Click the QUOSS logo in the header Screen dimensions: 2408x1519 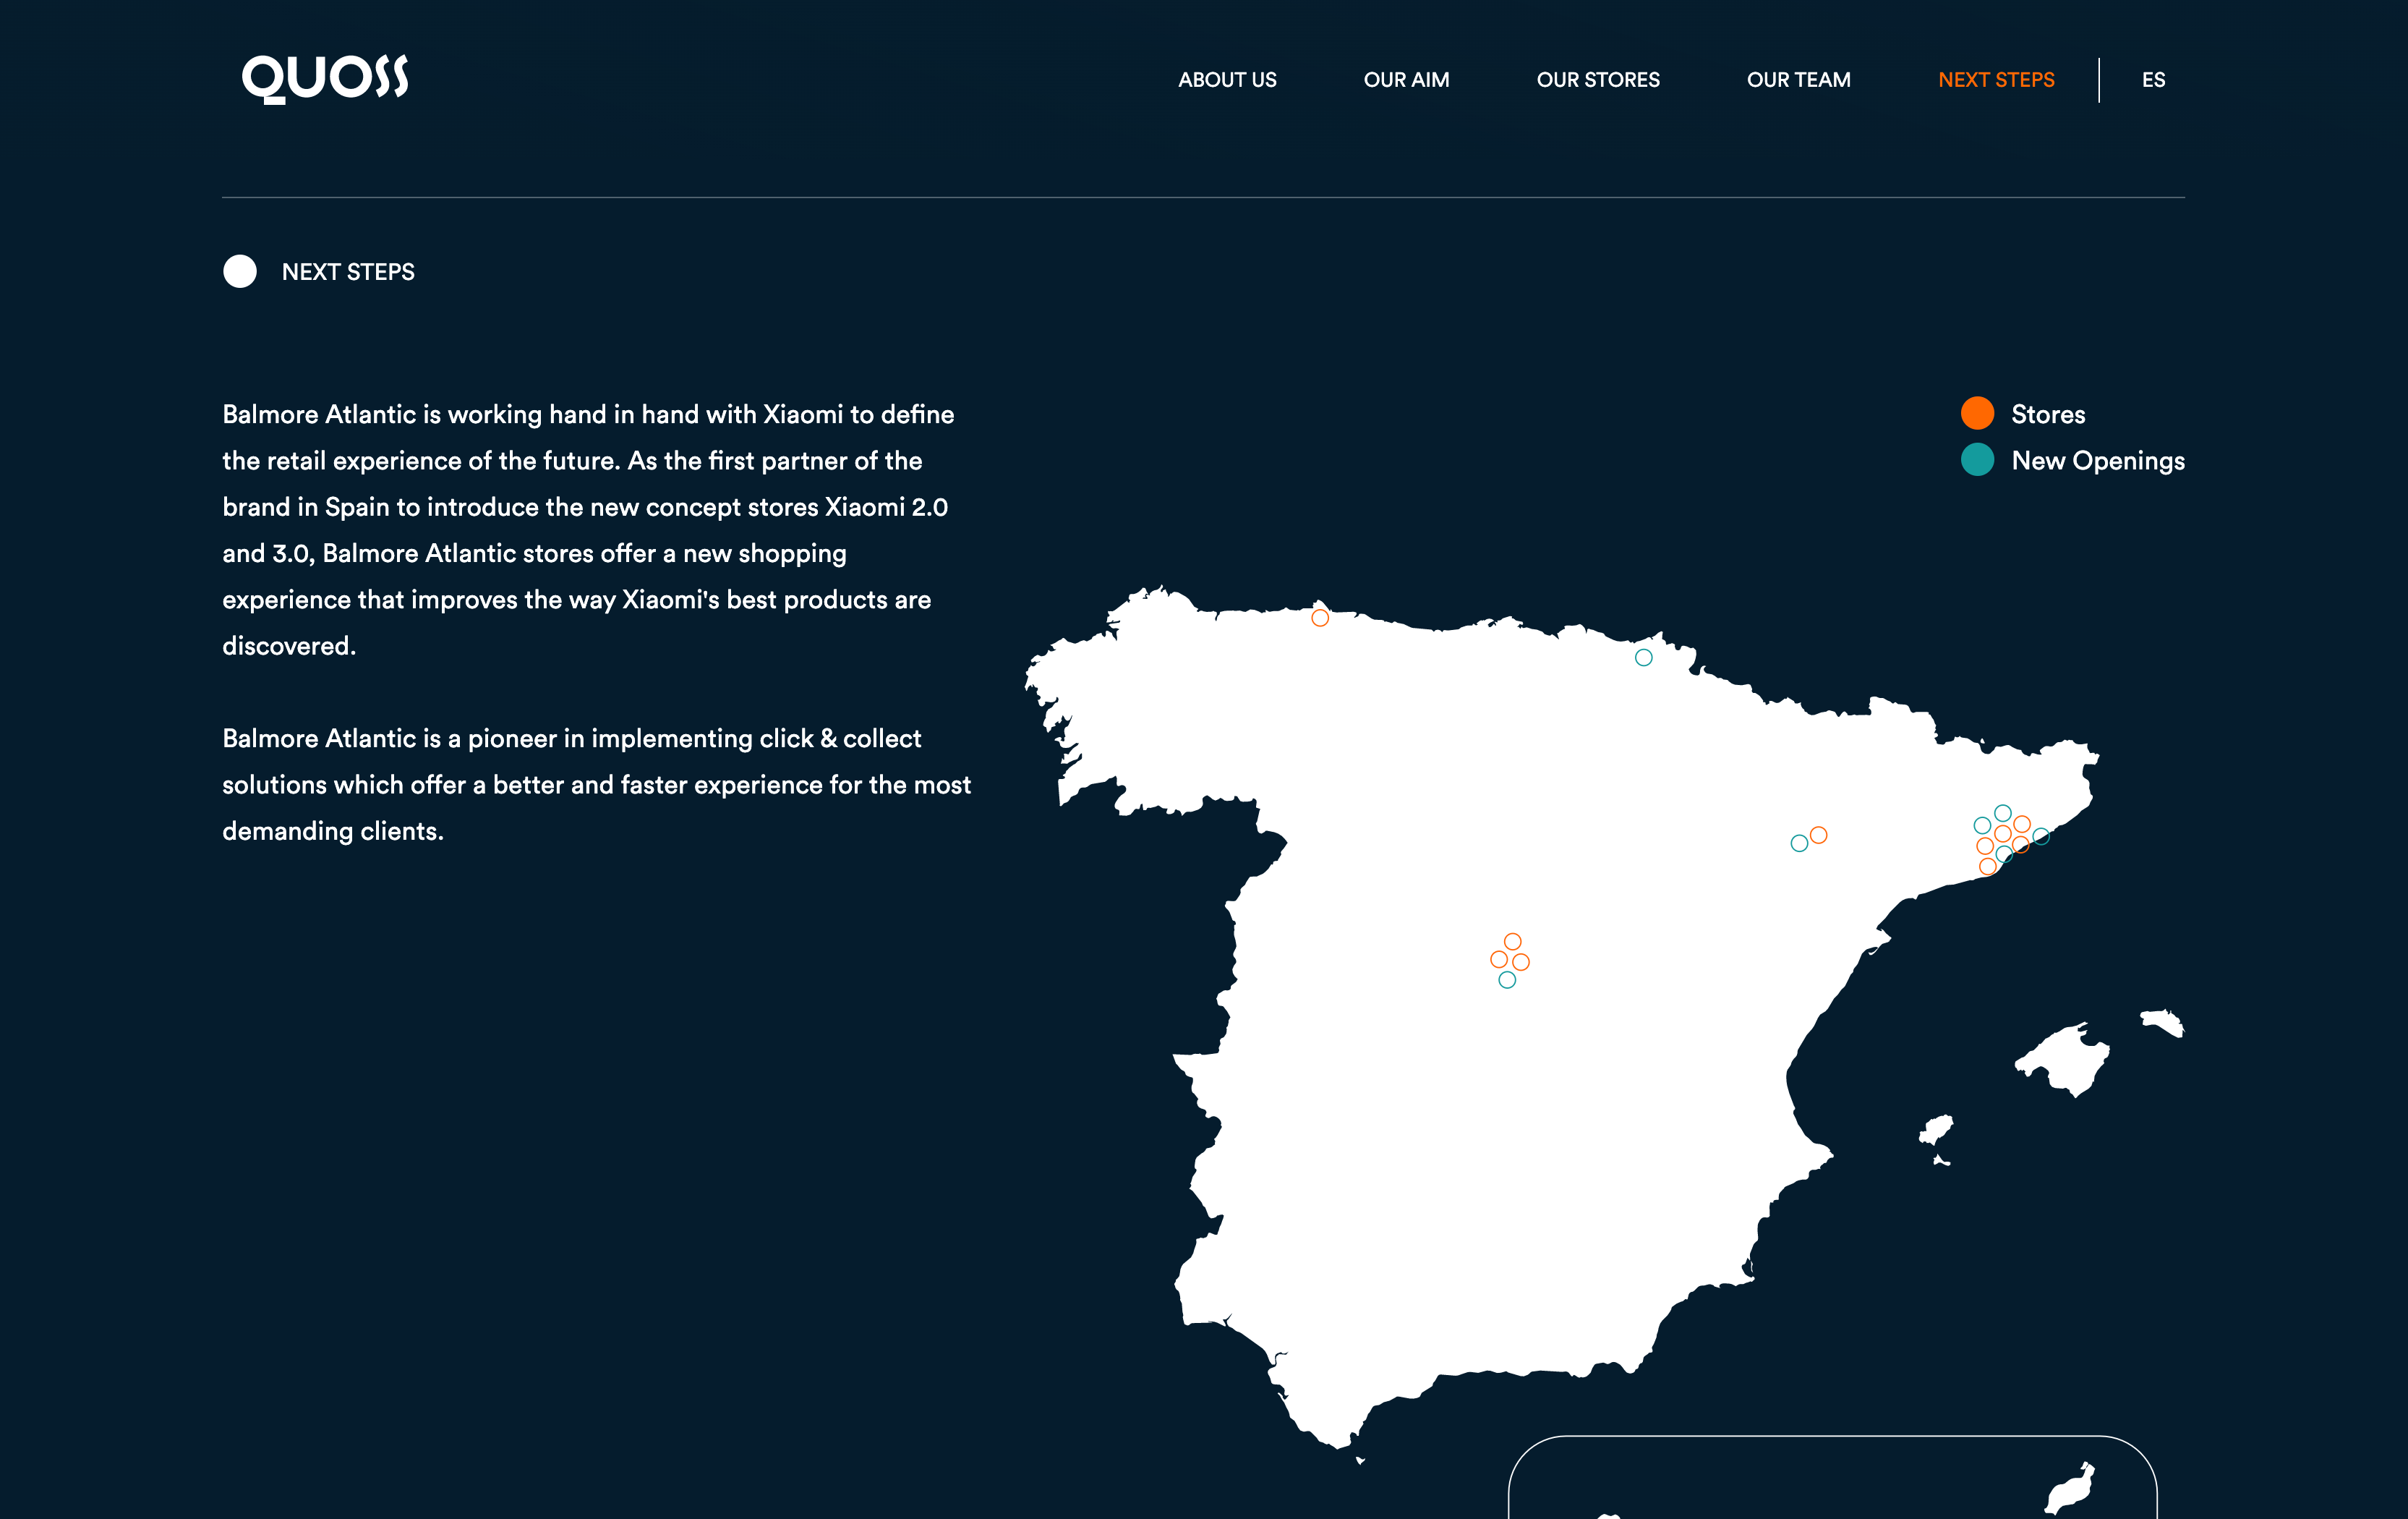pyautogui.click(x=325, y=79)
